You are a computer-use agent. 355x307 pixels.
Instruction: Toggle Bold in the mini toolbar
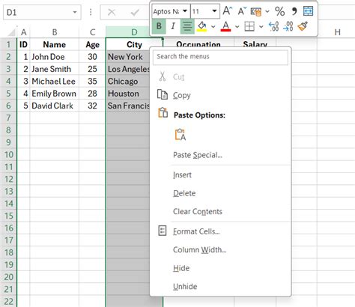click(159, 26)
